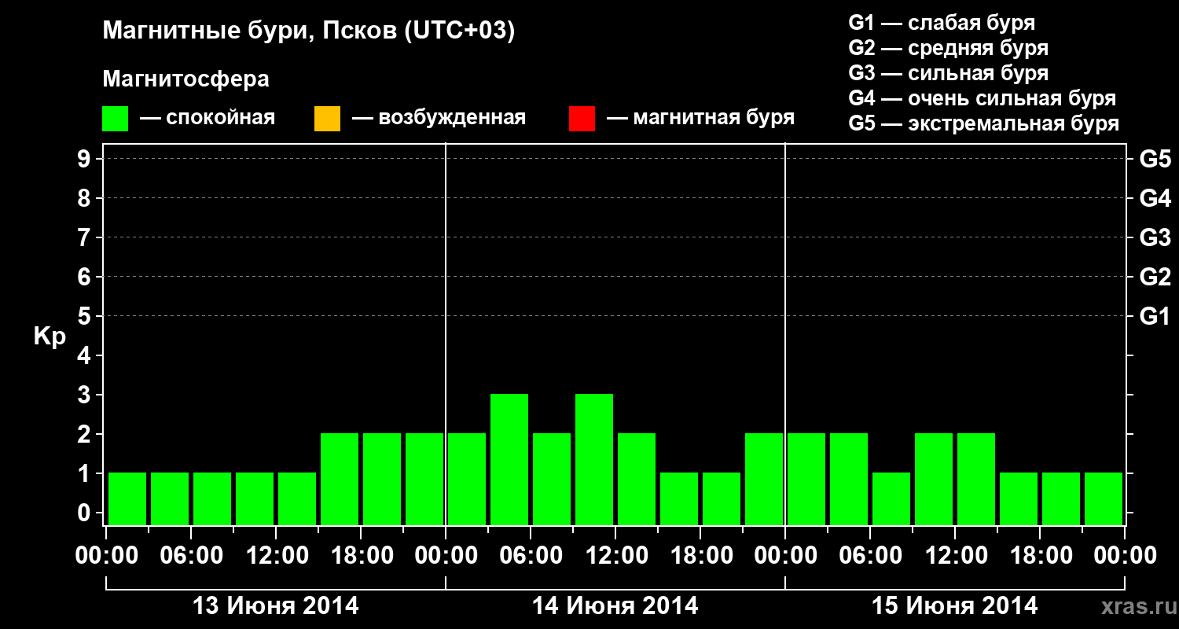Click the G5 label on the right axis
The height and width of the screenshot is (629, 1179).
(x=1155, y=160)
